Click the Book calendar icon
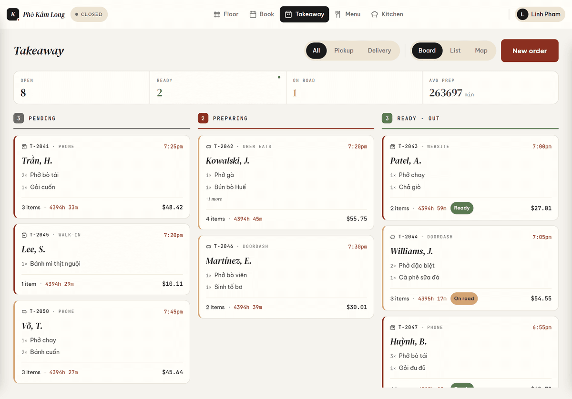The image size is (572, 399). click(253, 14)
